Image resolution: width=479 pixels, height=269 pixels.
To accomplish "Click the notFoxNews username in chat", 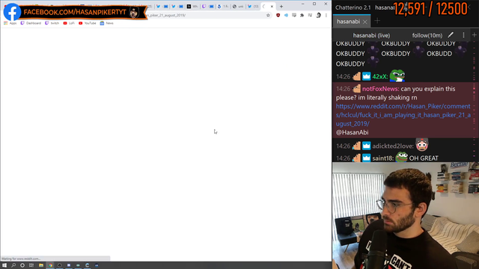I will point(380,89).
